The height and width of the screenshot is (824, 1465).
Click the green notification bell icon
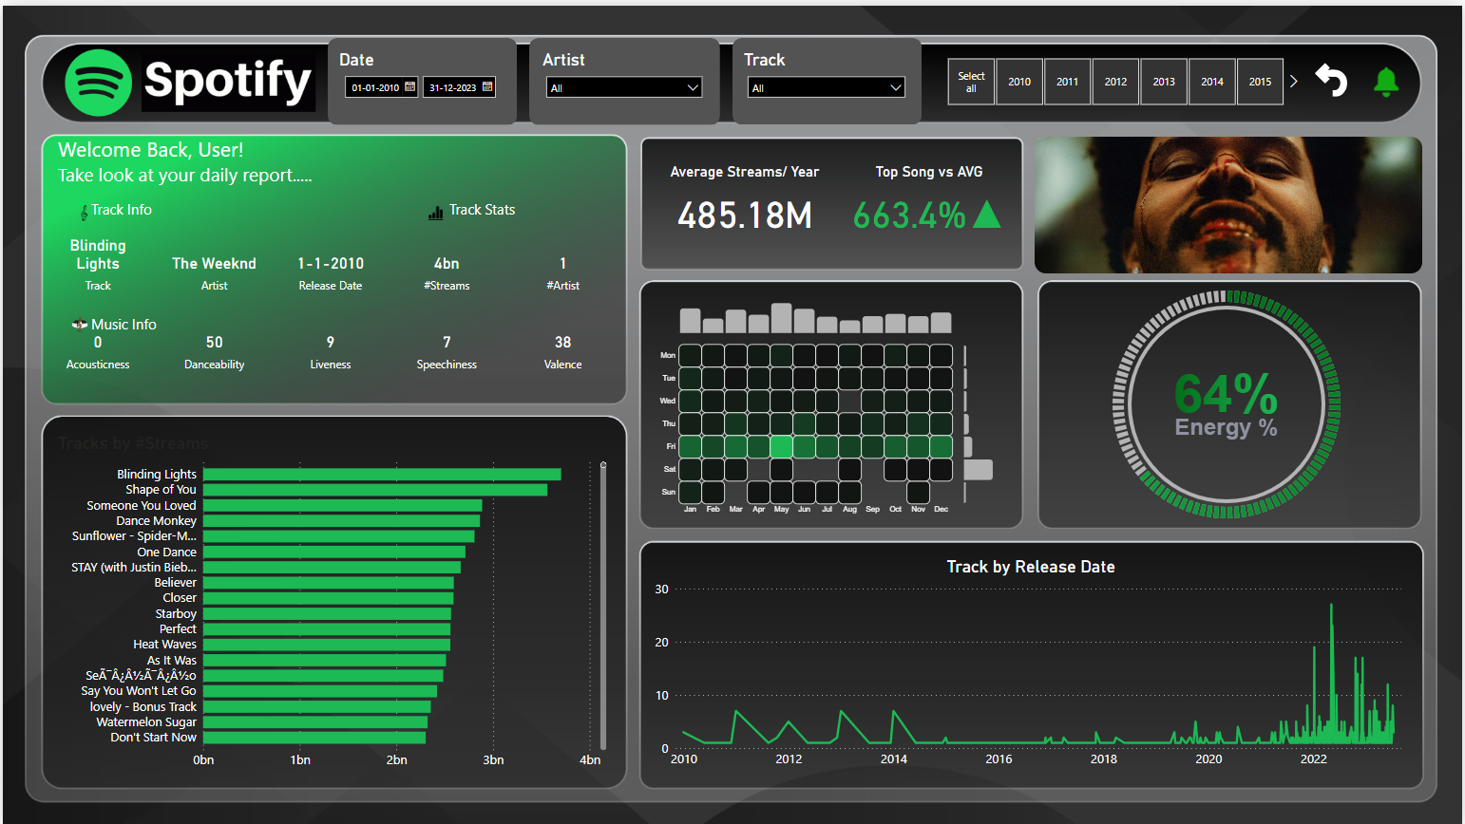1386,83
